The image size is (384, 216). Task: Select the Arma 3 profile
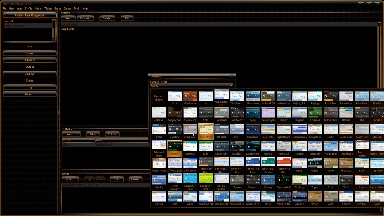[28, 21]
